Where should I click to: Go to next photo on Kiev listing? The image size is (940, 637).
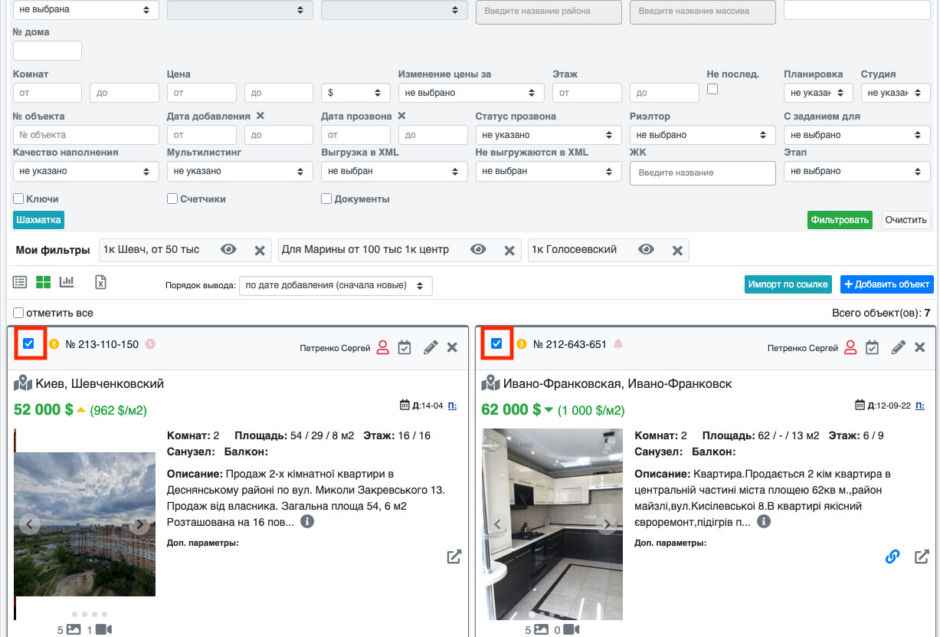pyautogui.click(x=139, y=525)
